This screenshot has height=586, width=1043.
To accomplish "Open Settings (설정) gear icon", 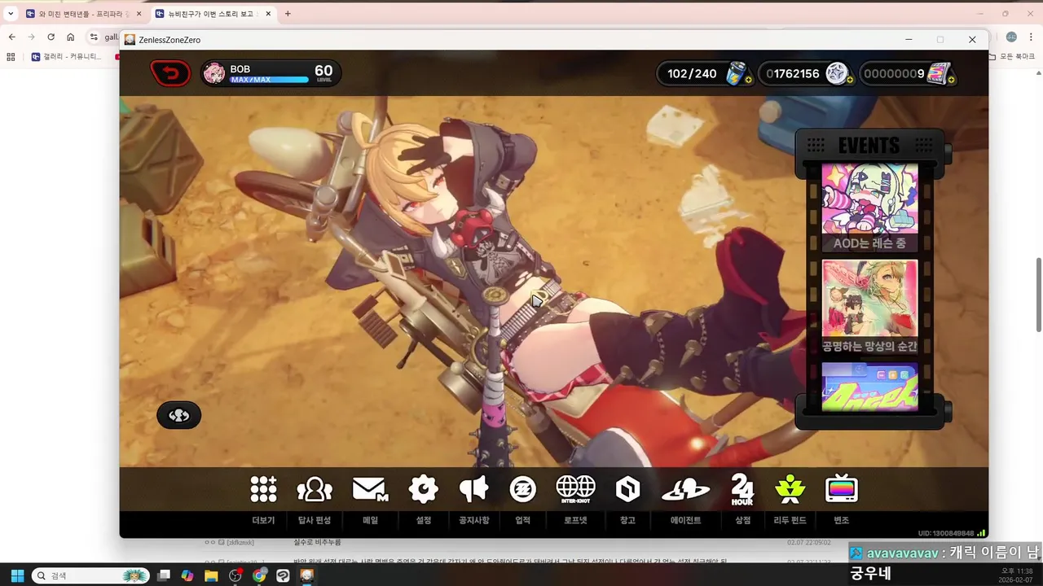I will click(424, 489).
